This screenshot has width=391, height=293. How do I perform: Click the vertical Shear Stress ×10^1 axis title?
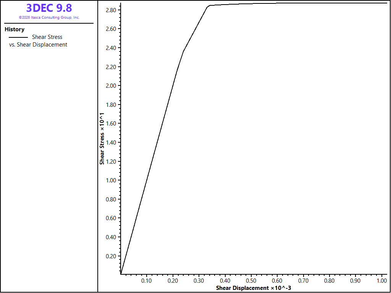click(x=102, y=138)
